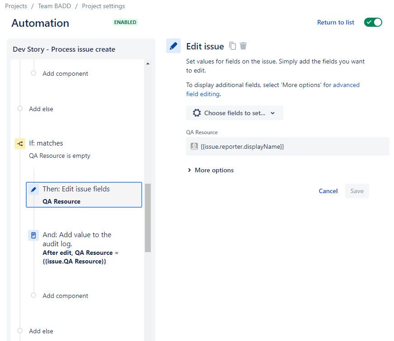Open Project settings breadcrumb
This screenshot has height=341, width=394.
pyautogui.click(x=103, y=6)
